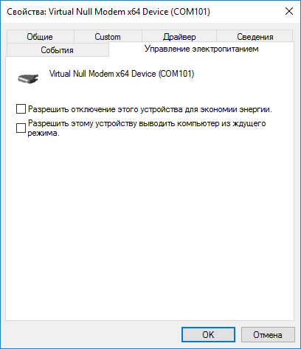
Task: Toggle the wake computer from standby checkbox
Action: pyautogui.click(x=21, y=128)
